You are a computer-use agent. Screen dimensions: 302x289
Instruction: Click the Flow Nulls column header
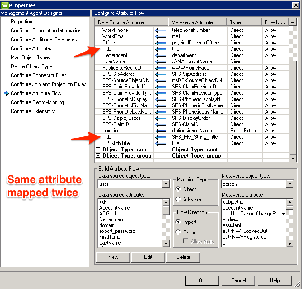276,22
